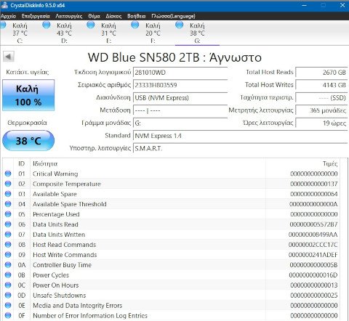The image size is (349, 321).
Task: Click the status dot for Error Information Log Entries
Action: click(x=8, y=315)
